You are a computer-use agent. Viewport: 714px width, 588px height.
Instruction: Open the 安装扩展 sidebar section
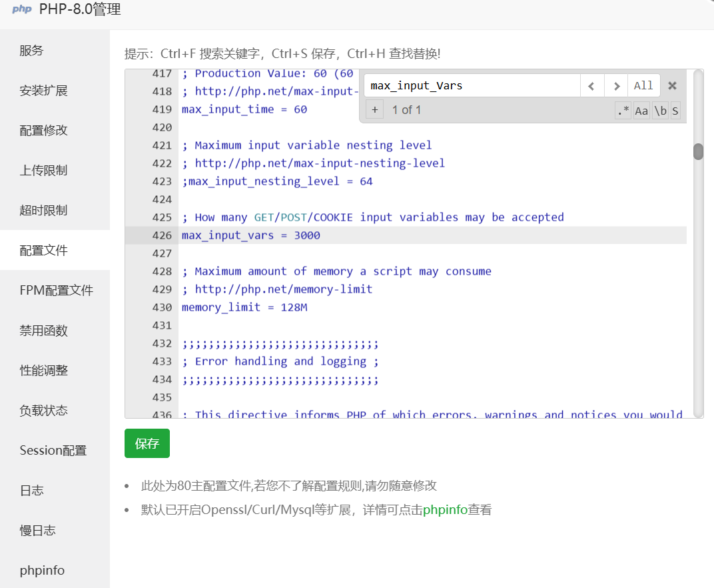42,90
